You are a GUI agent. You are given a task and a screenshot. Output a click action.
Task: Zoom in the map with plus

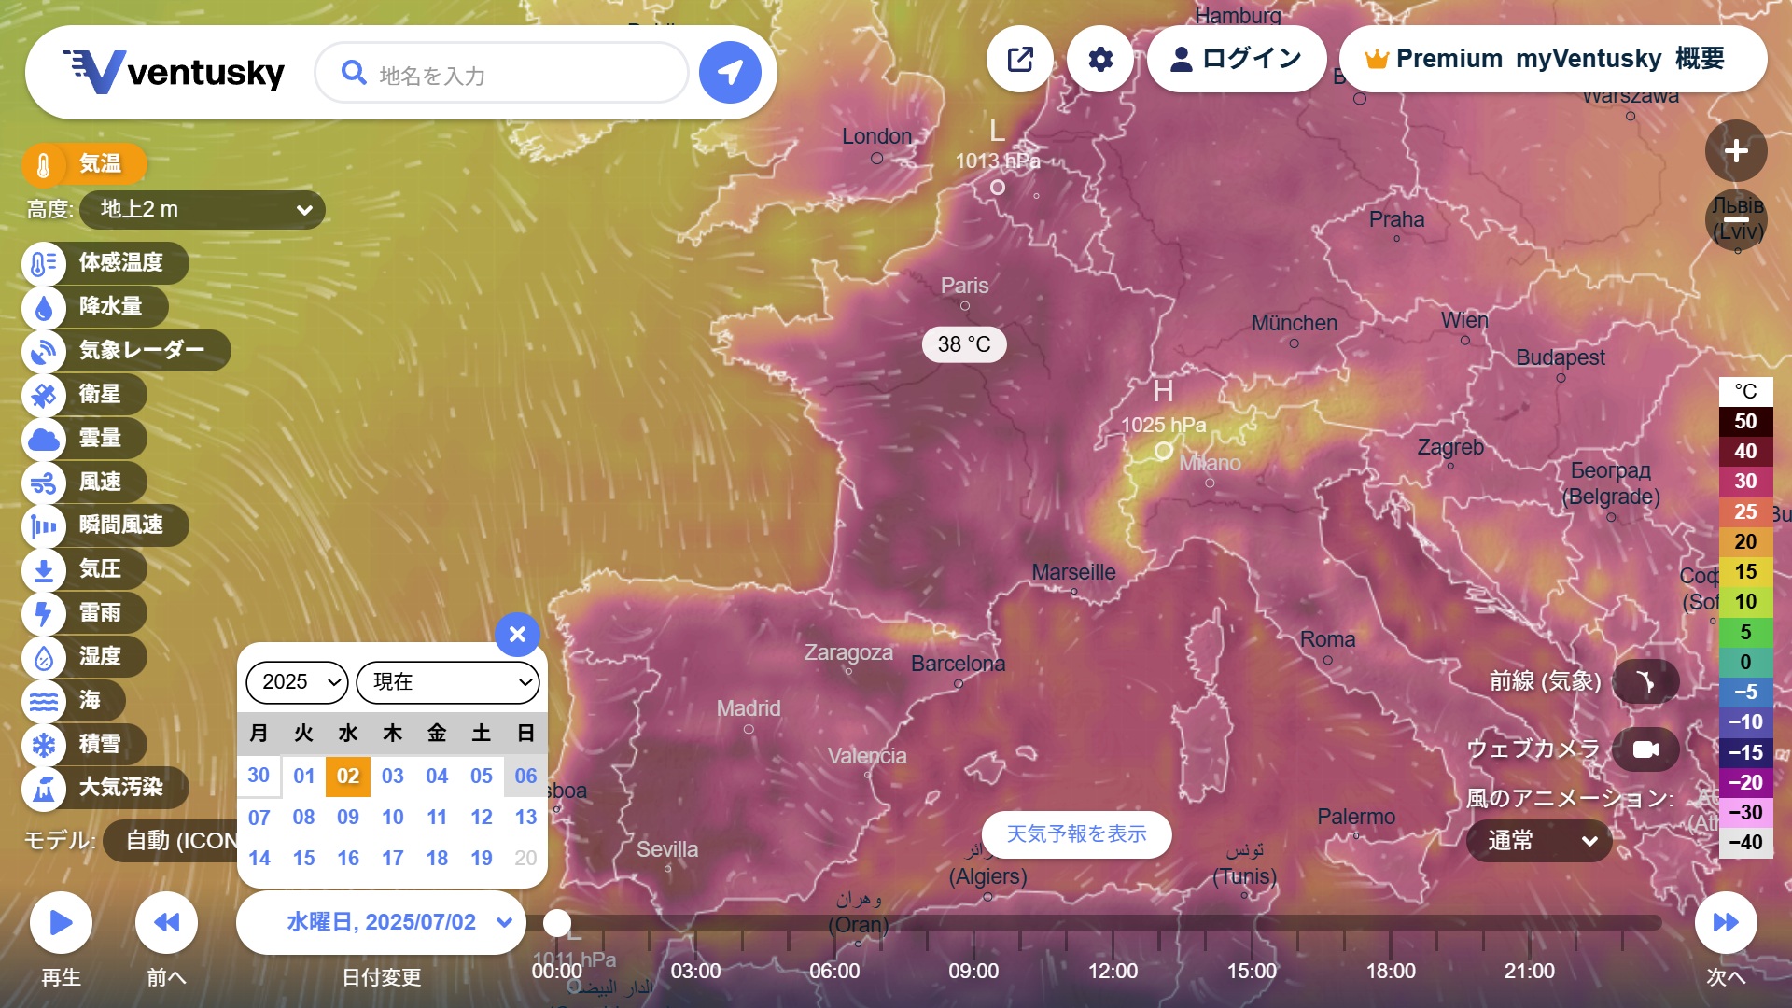1736,150
